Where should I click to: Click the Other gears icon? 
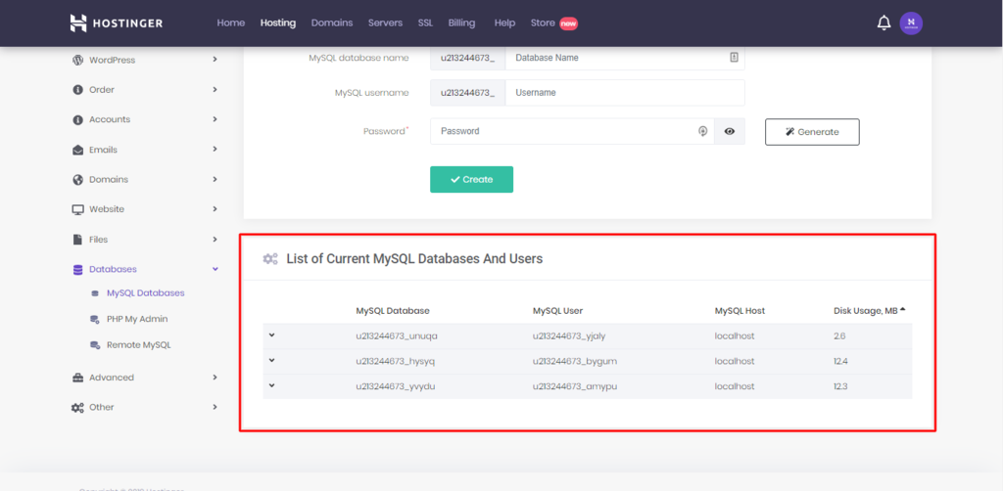(77, 407)
